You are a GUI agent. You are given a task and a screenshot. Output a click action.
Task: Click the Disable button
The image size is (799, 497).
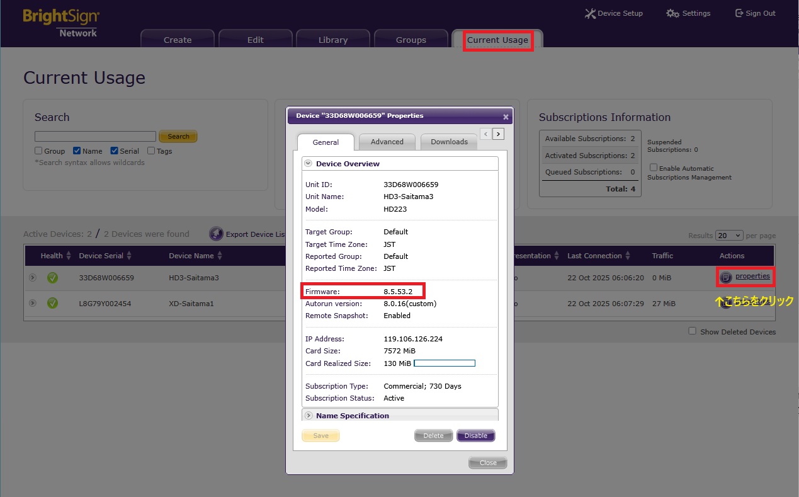(475, 436)
